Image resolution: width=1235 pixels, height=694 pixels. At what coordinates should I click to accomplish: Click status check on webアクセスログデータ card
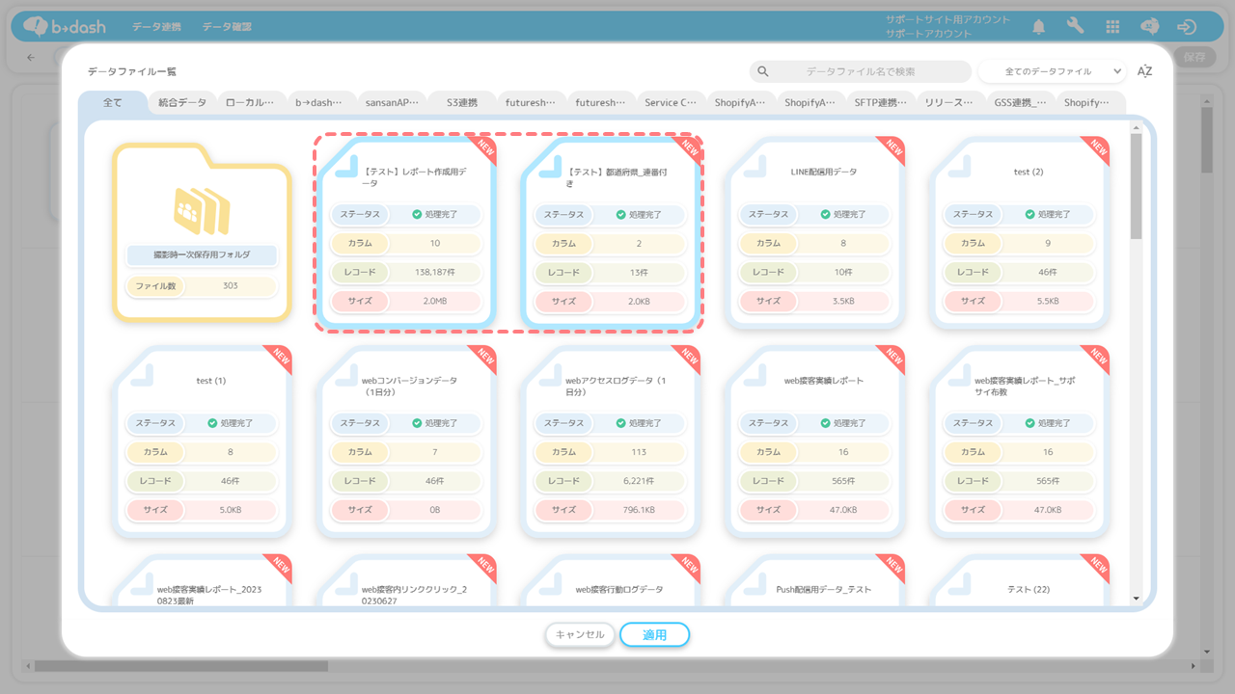620,423
